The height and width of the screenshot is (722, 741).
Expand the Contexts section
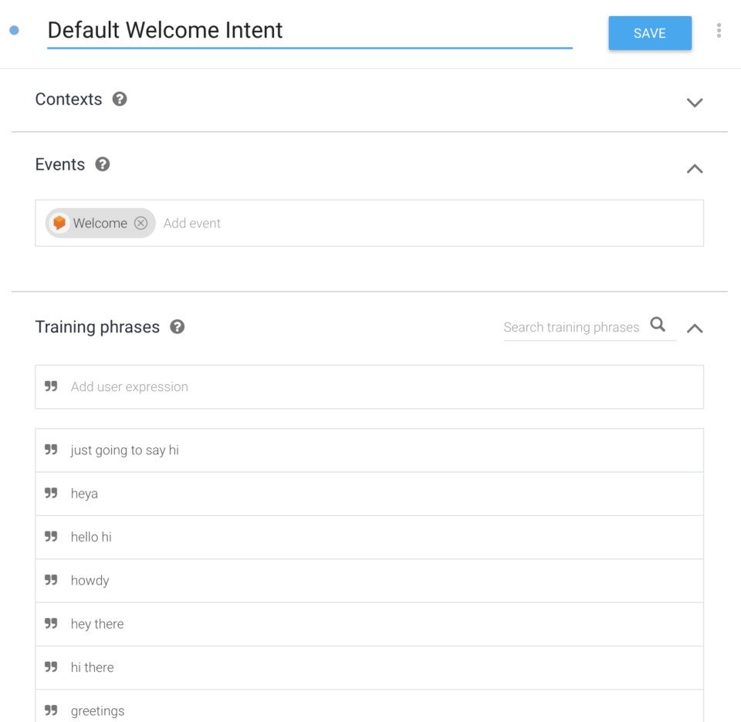(694, 102)
